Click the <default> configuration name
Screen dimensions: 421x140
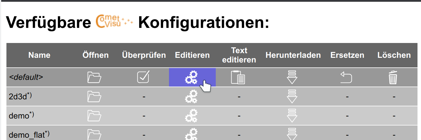[x=26, y=78]
